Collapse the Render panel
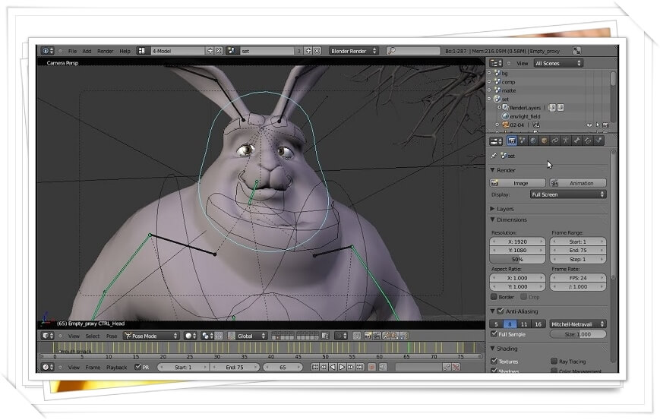 coord(492,170)
